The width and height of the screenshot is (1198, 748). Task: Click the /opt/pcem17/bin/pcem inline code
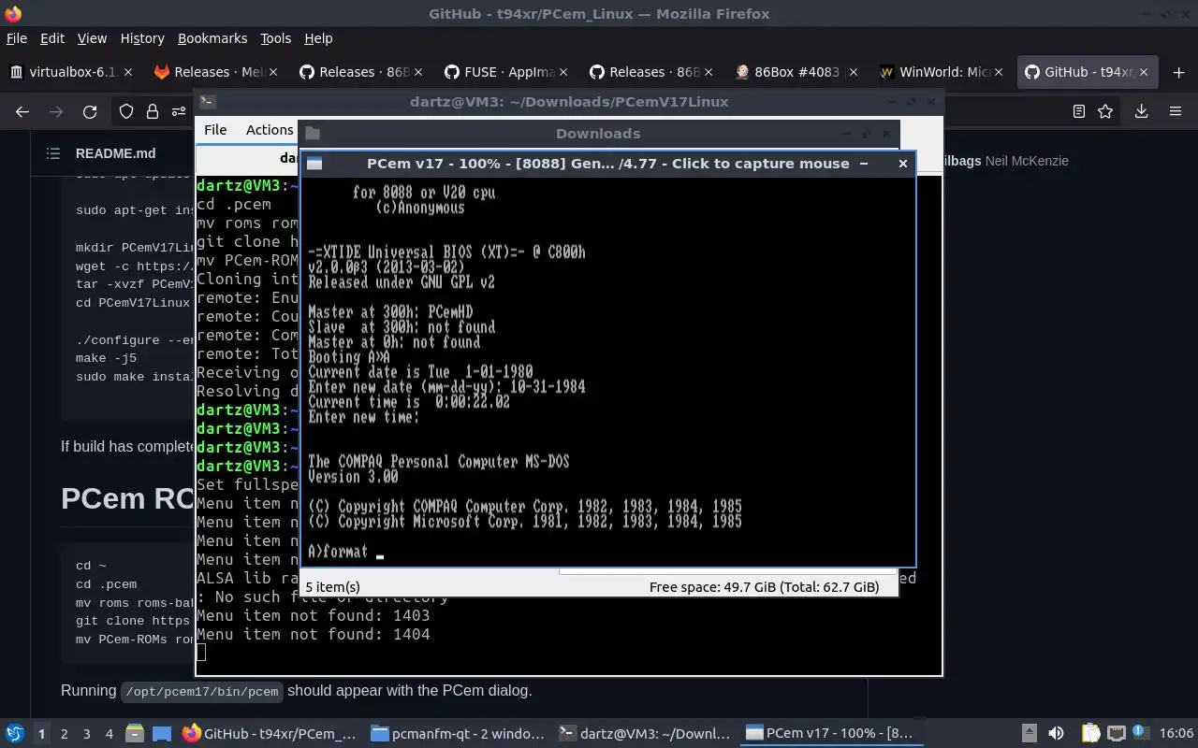coord(201,692)
